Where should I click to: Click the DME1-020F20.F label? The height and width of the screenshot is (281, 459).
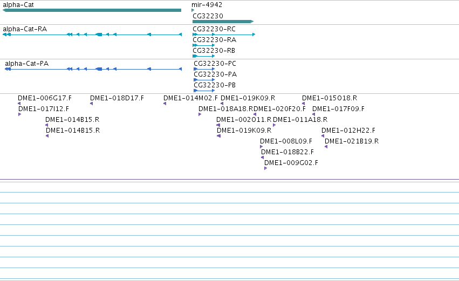coord(279,109)
